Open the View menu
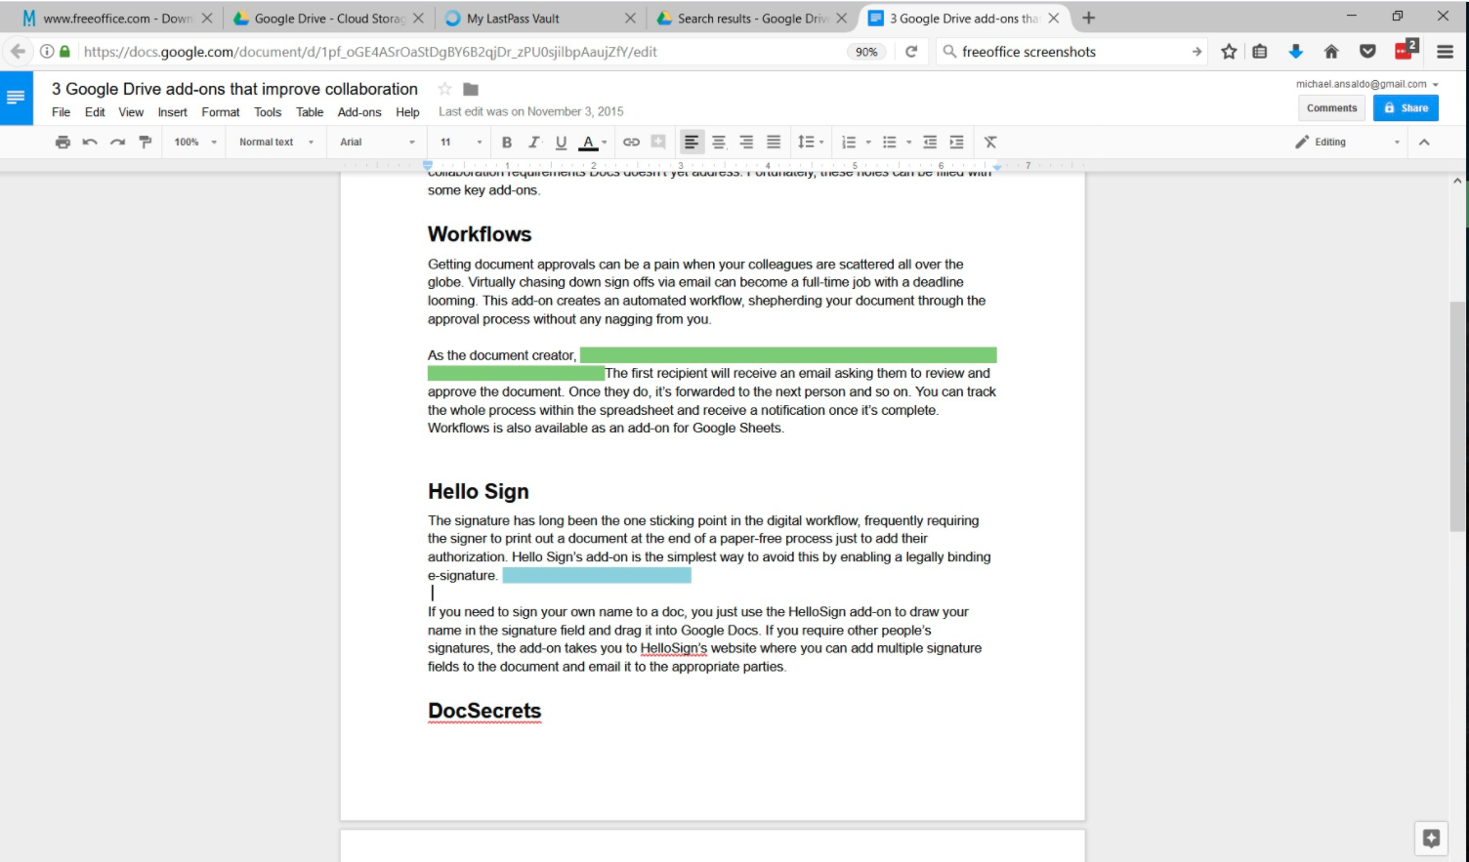Screen dimensions: 1469x862 tap(131, 112)
